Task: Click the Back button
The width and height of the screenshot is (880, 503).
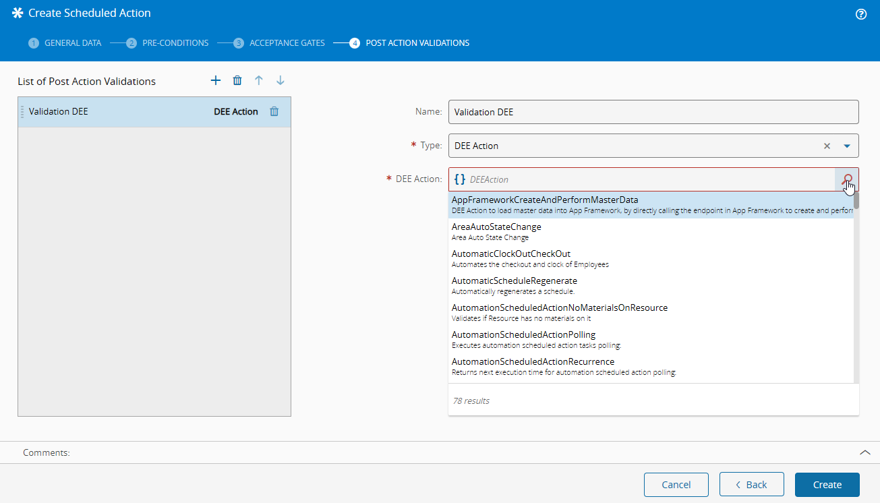Action: [751, 485]
